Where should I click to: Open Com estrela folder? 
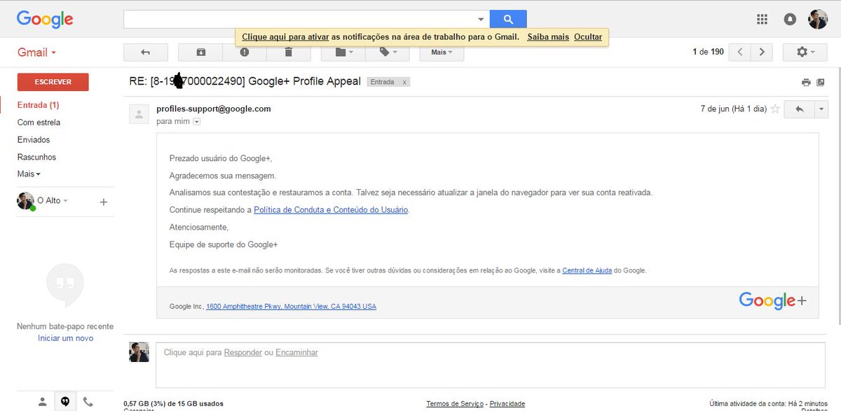(39, 123)
